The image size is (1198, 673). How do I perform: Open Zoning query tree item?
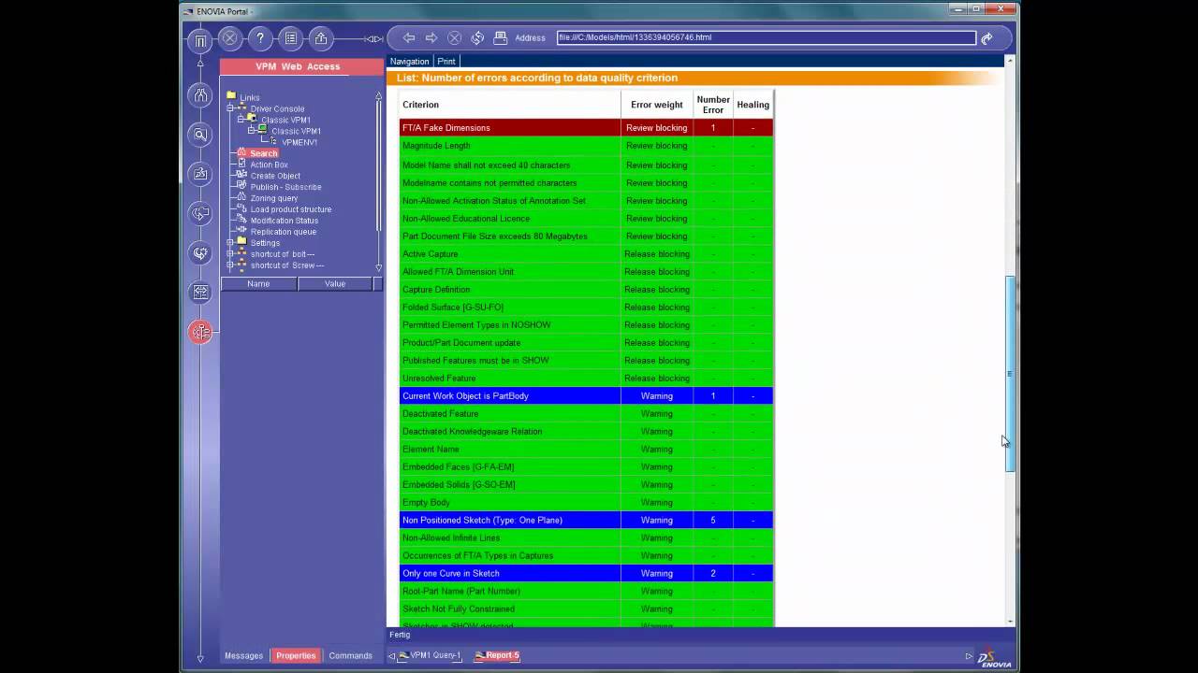point(273,198)
